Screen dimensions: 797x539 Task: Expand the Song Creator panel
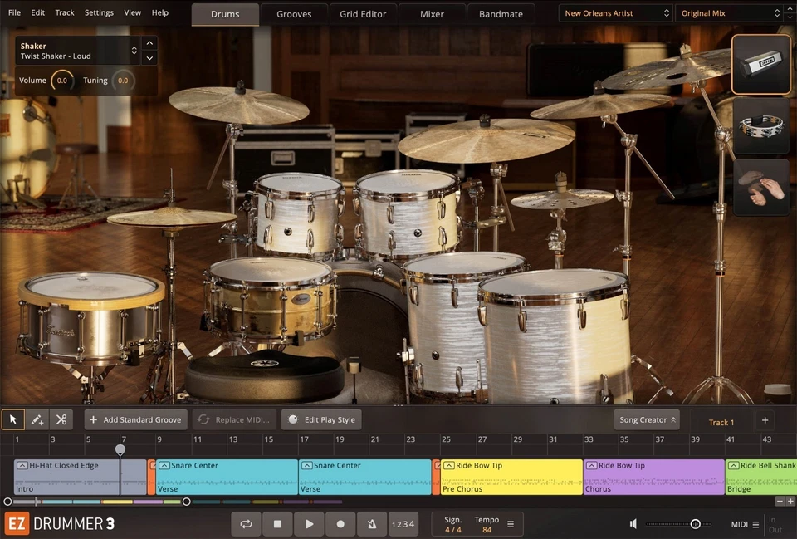(647, 419)
